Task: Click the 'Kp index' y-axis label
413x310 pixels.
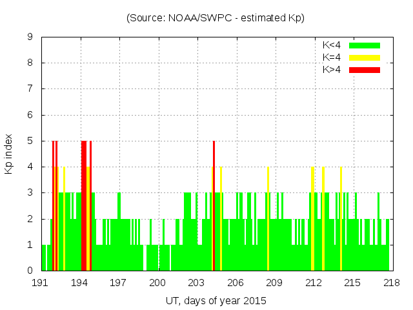Action: (9, 154)
